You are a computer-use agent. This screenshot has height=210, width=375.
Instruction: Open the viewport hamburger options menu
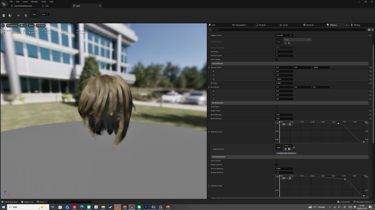tap(3, 26)
